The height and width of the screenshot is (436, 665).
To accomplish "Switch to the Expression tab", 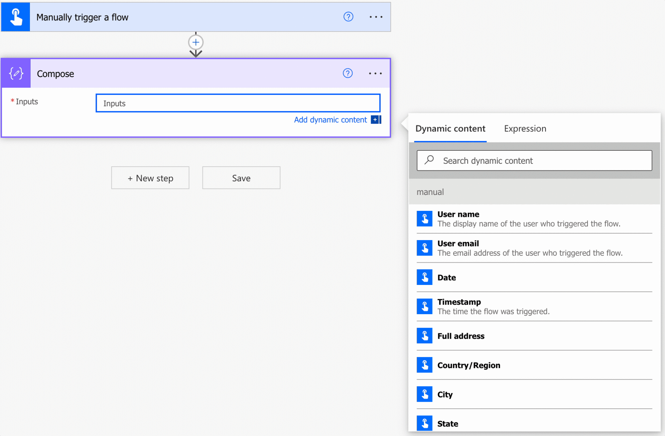I will tap(525, 129).
